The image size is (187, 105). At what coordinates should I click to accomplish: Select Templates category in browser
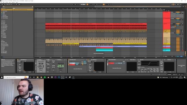(x=5, y=36)
